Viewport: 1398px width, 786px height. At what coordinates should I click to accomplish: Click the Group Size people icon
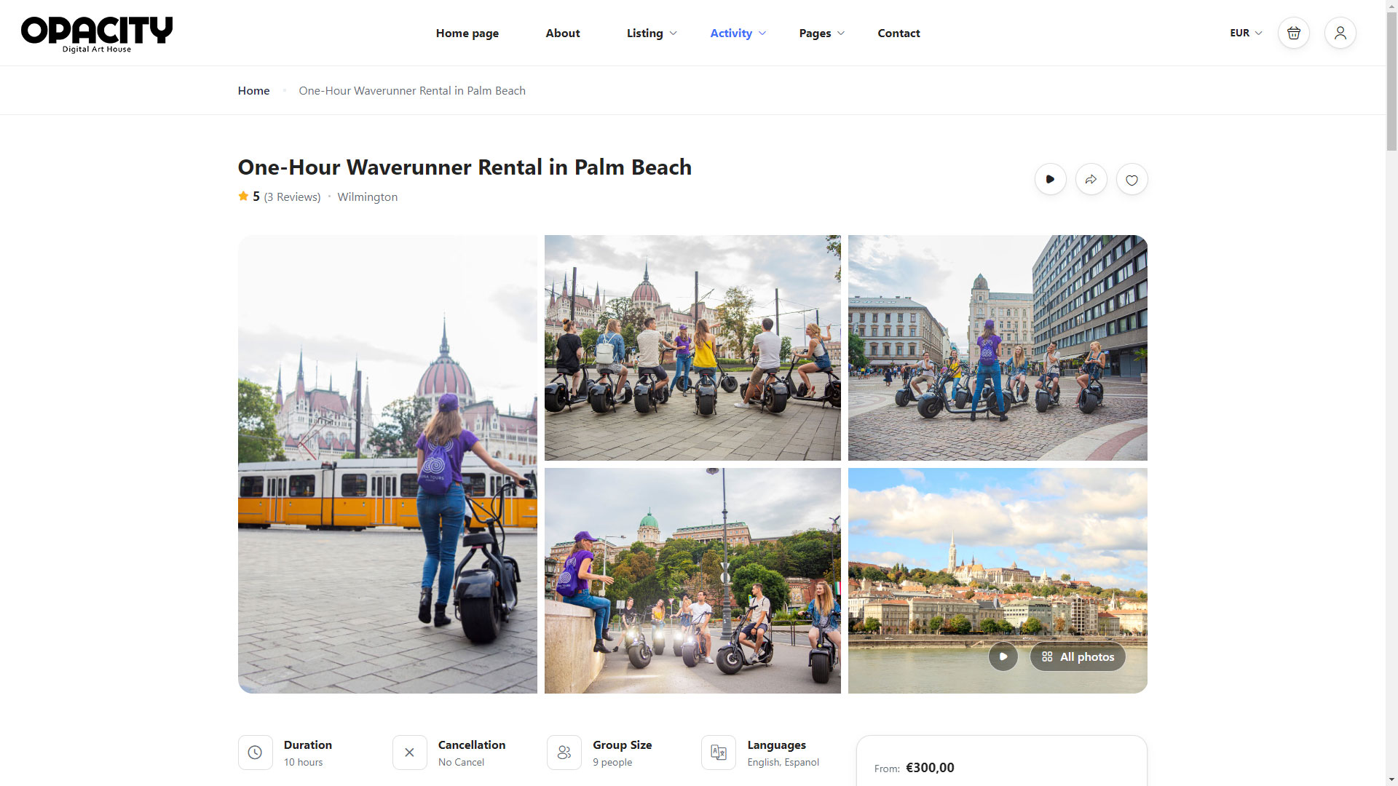(x=564, y=753)
